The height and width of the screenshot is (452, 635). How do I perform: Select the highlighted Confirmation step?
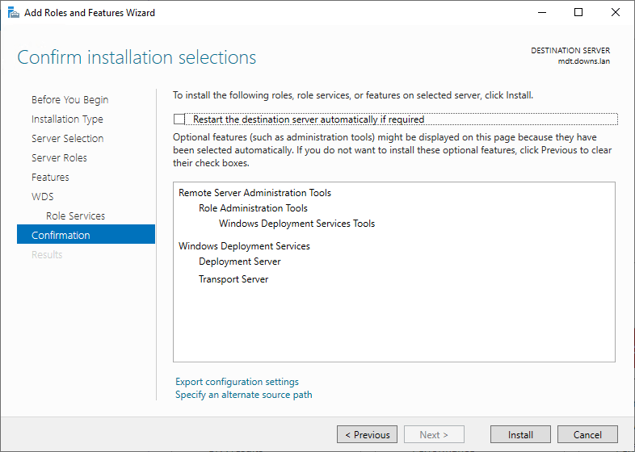tap(61, 236)
